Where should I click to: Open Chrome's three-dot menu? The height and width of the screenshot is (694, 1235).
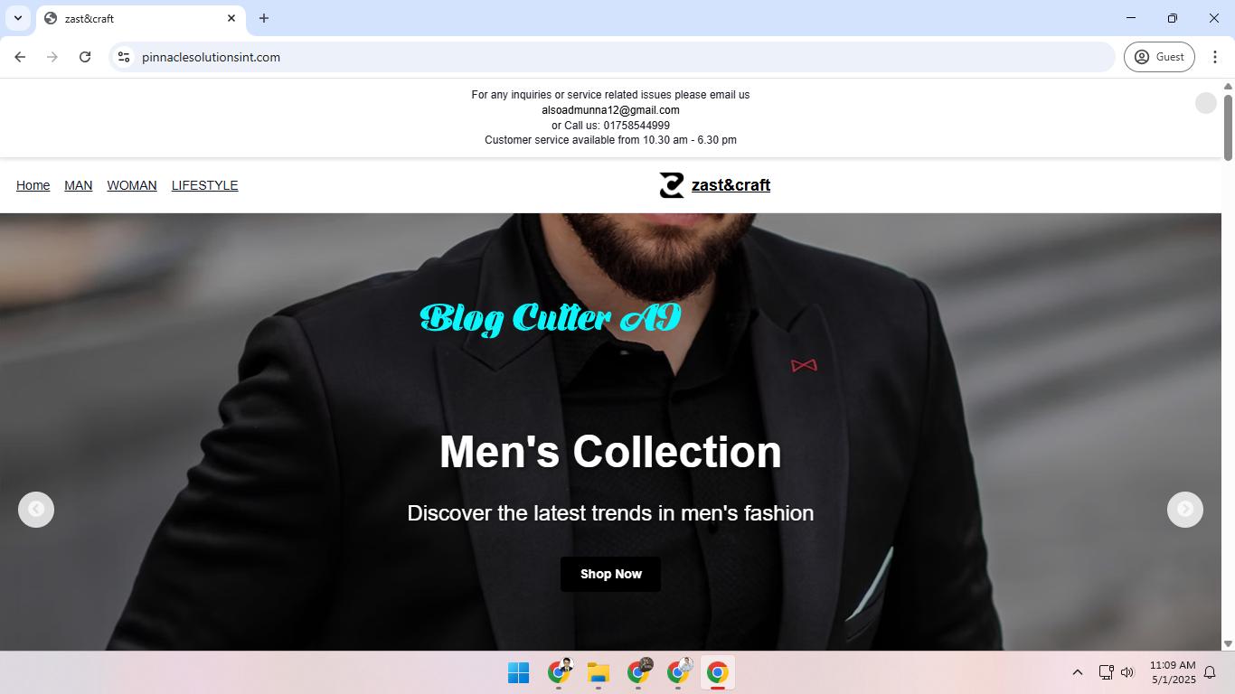tap(1216, 56)
